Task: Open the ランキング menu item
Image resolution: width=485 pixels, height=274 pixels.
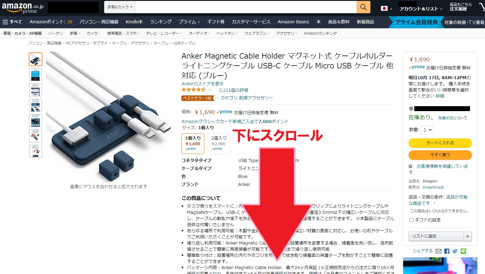Action: pos(161,22)
